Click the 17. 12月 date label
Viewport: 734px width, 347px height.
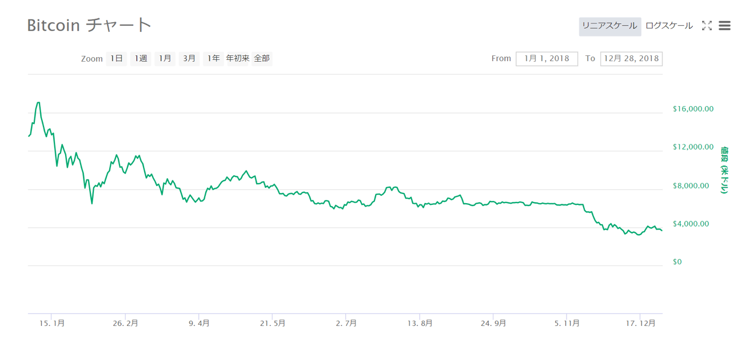click(641, 323)
